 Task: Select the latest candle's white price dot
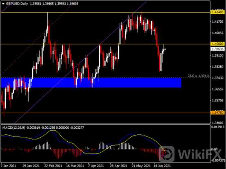(165, 49)
